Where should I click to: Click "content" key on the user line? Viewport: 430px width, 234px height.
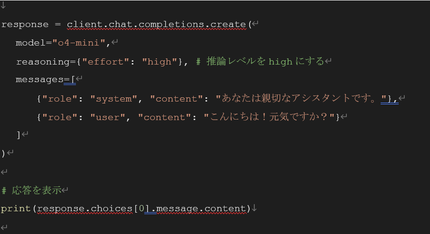[165, 117]
